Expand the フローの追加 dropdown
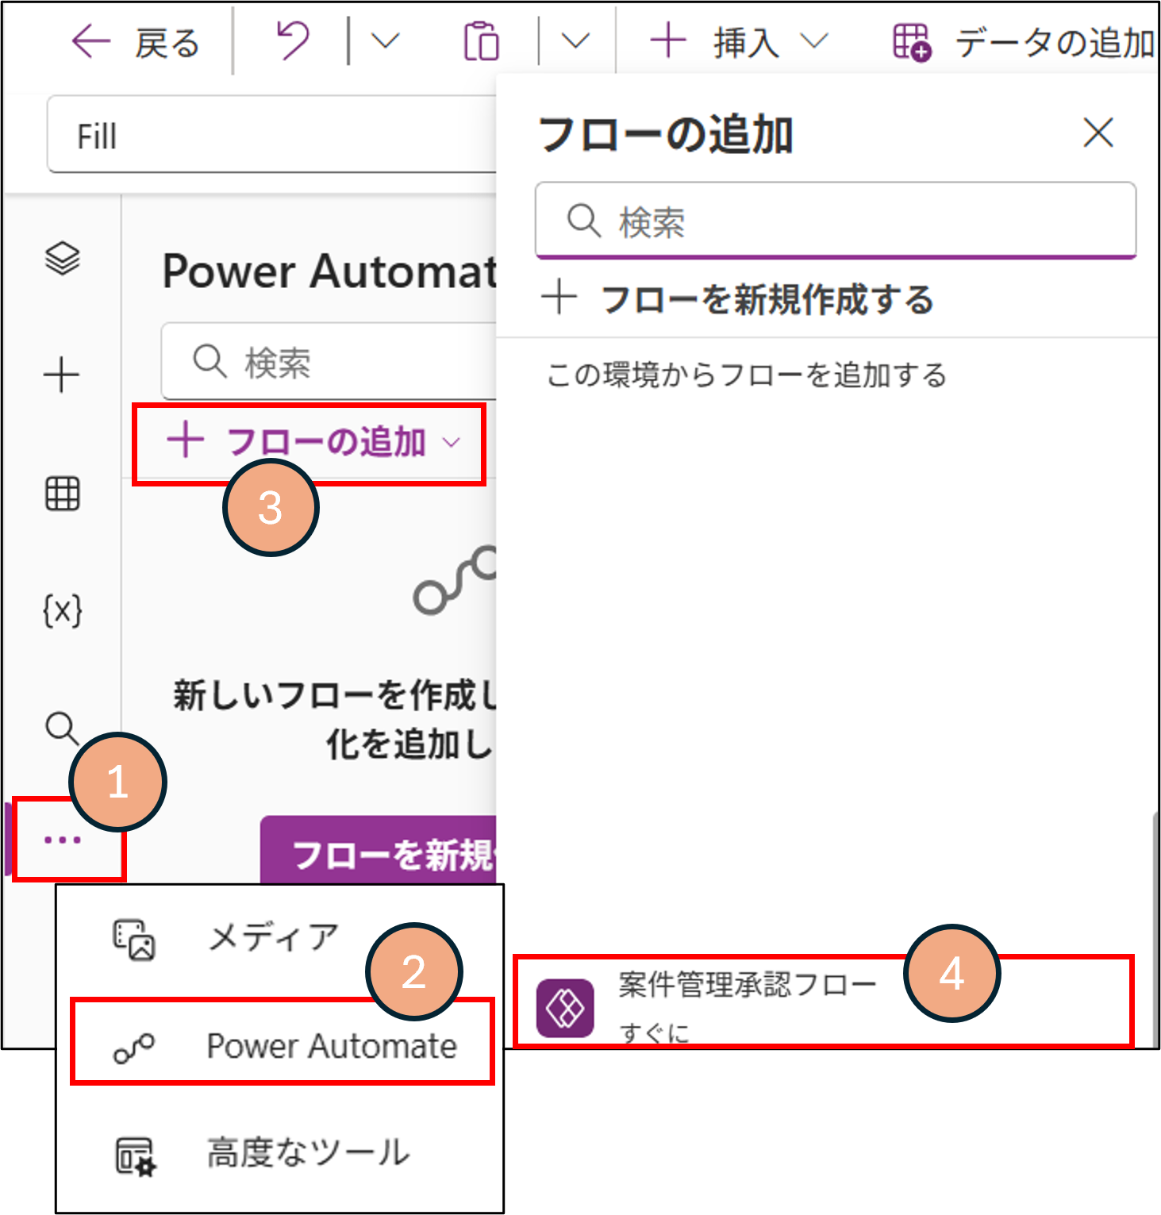The width and height of the screenshot is (1161, 1215). click(313, 442)
